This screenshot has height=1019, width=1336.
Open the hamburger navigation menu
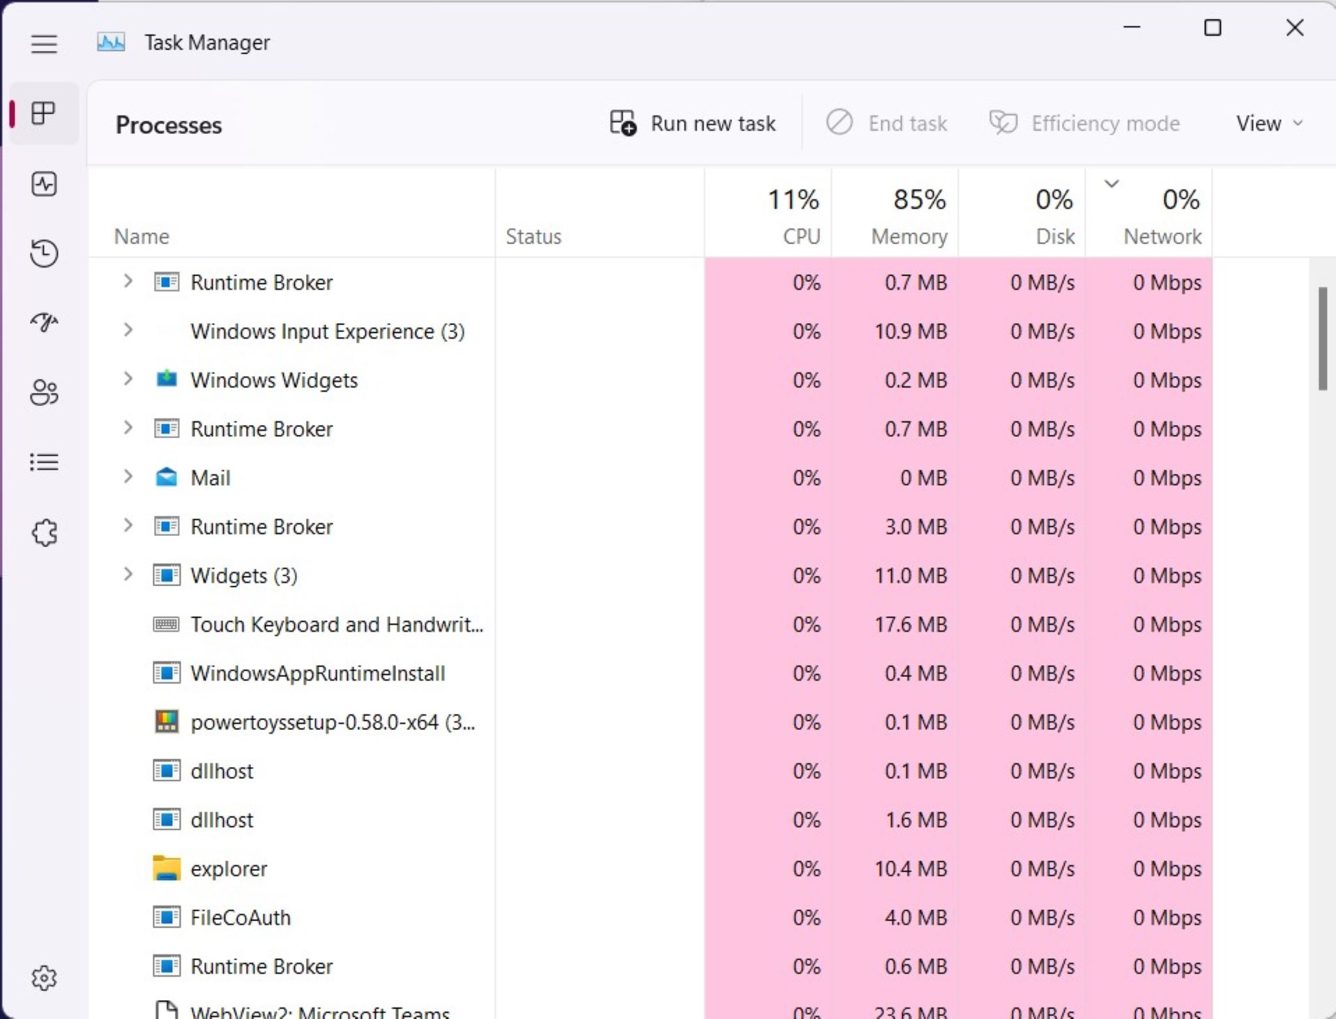click(44, 44)
